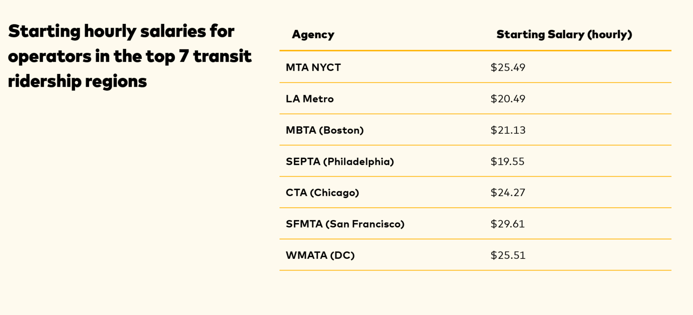Select the MTA NYCT agency cell
693x315 pixels.
313,67
